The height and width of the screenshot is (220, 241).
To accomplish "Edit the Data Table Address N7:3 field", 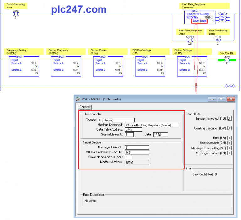I will (x=133, y=130).
